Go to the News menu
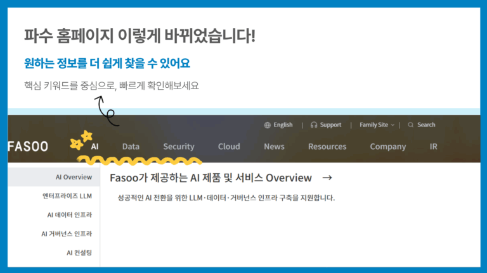 point(274,147)
